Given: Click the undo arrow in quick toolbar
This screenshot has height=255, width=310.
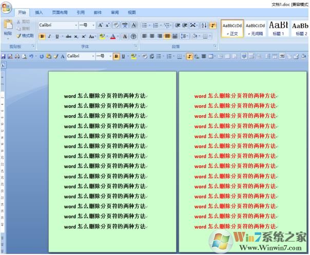Looking at the screenshot, I should click(31, 57).
